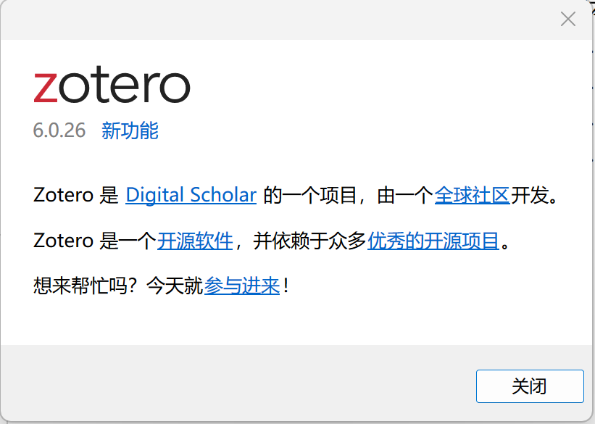Viewport: 595px width, 424px height.
Task: Browse the excellent open source projects
Action: click(x=433, y=240)
